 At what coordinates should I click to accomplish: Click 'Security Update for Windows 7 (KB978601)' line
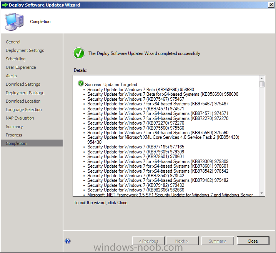(x=136, y=156)
